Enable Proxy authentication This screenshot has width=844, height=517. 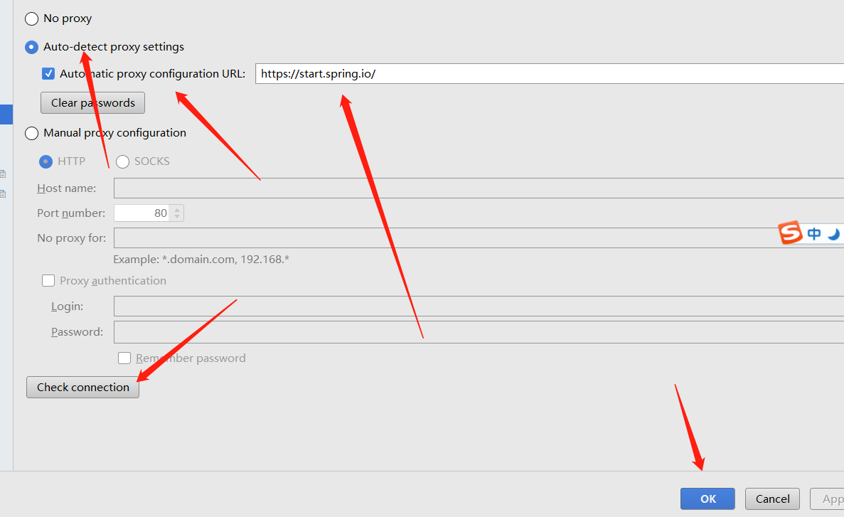pos(48,280)
